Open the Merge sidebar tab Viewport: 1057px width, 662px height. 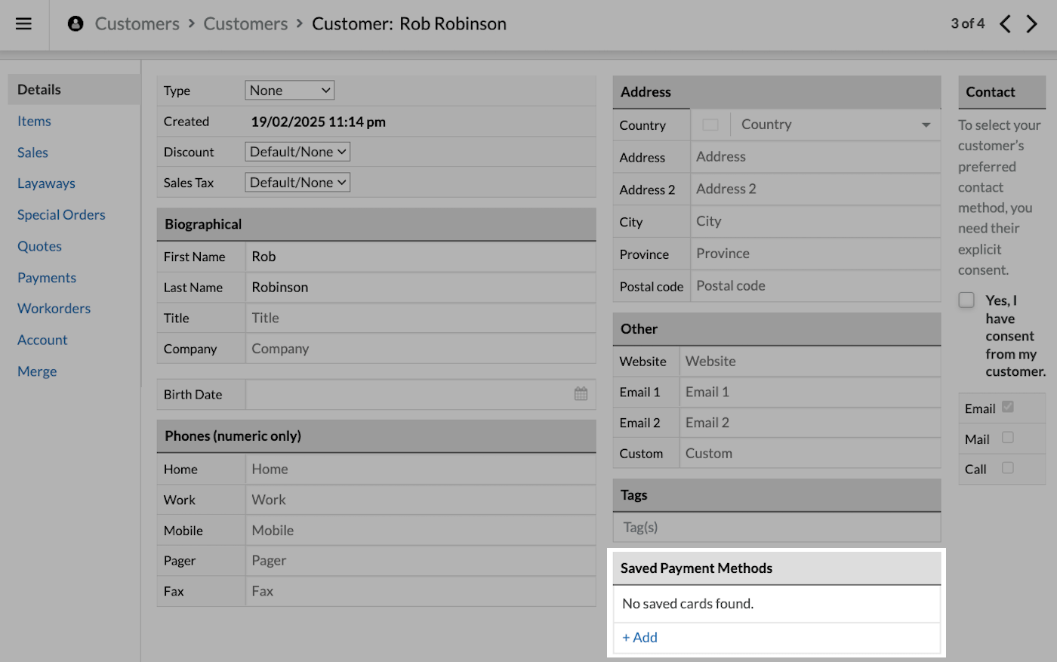click(x=38, y=371)
